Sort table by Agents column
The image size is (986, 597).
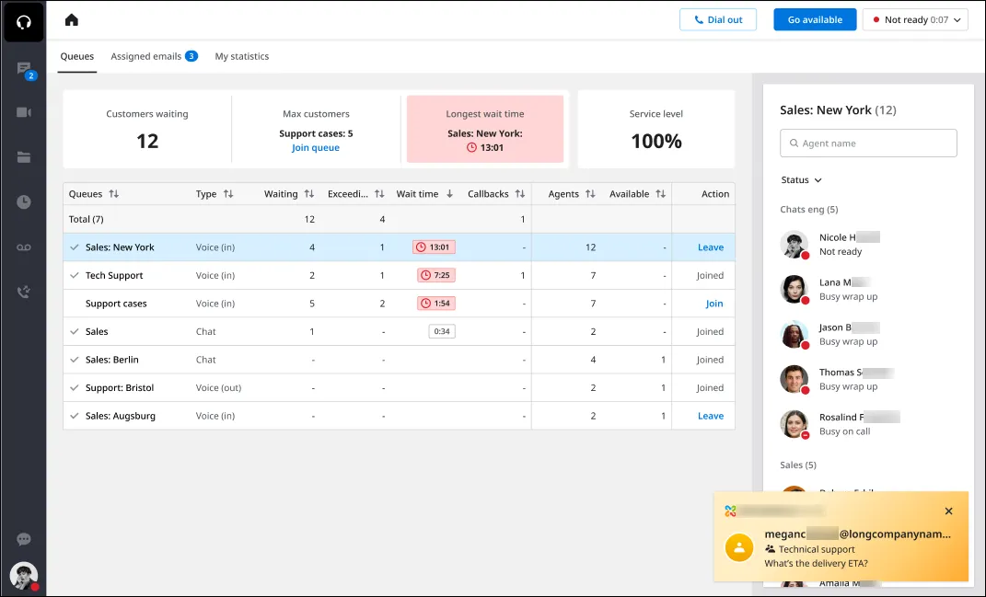coord(590,194)
